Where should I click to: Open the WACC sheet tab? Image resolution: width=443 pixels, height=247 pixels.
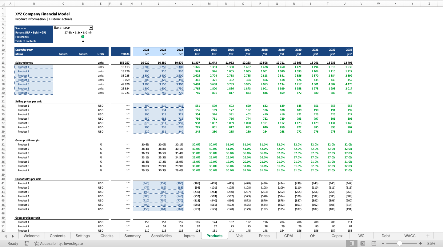point(410,236)
